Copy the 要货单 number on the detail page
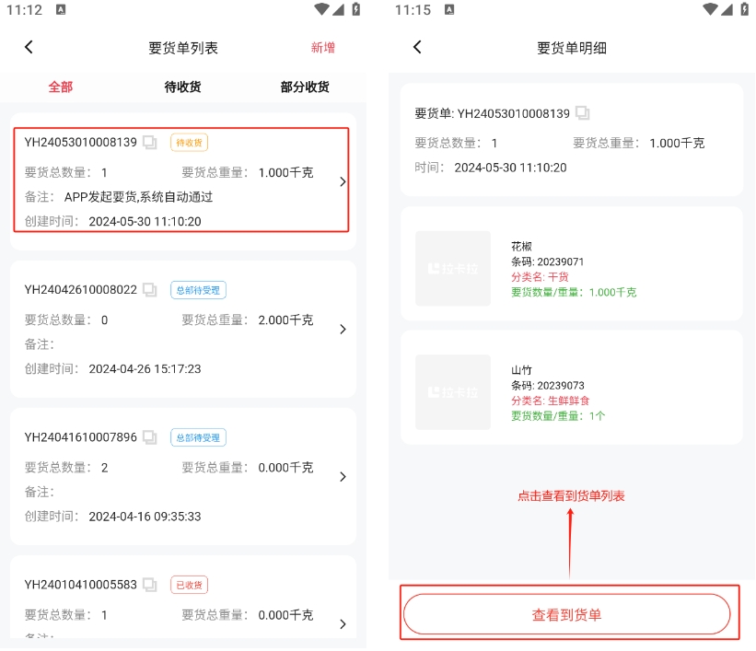 pos(582,113)
